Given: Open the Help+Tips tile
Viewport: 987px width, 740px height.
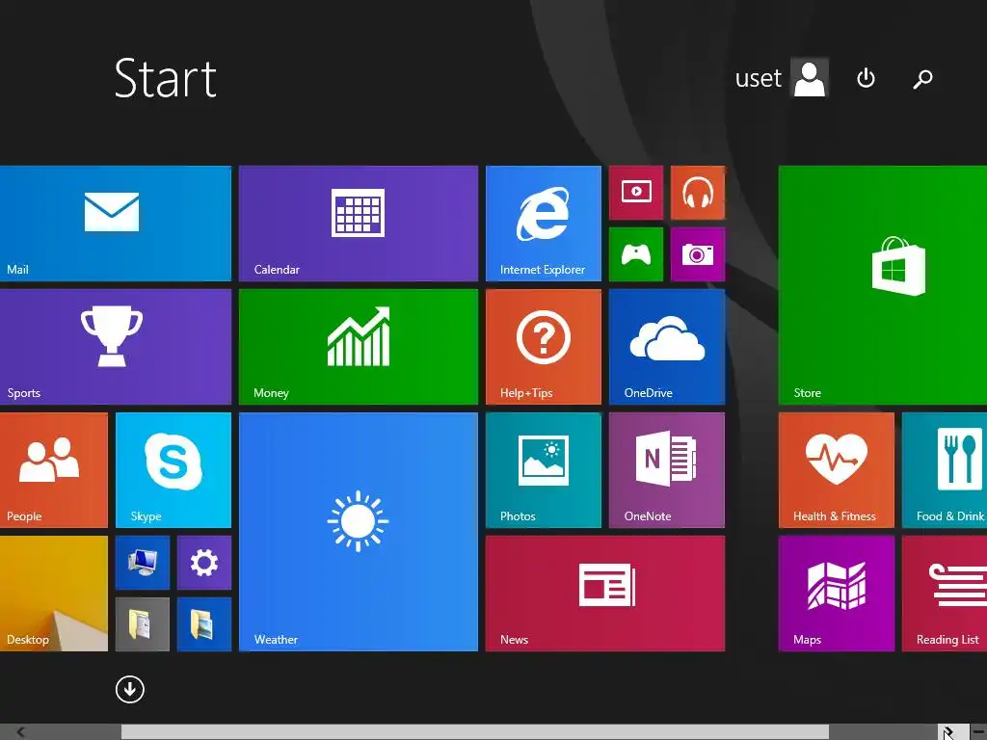Looking at the screenshot, I should (x=544, y=347).
